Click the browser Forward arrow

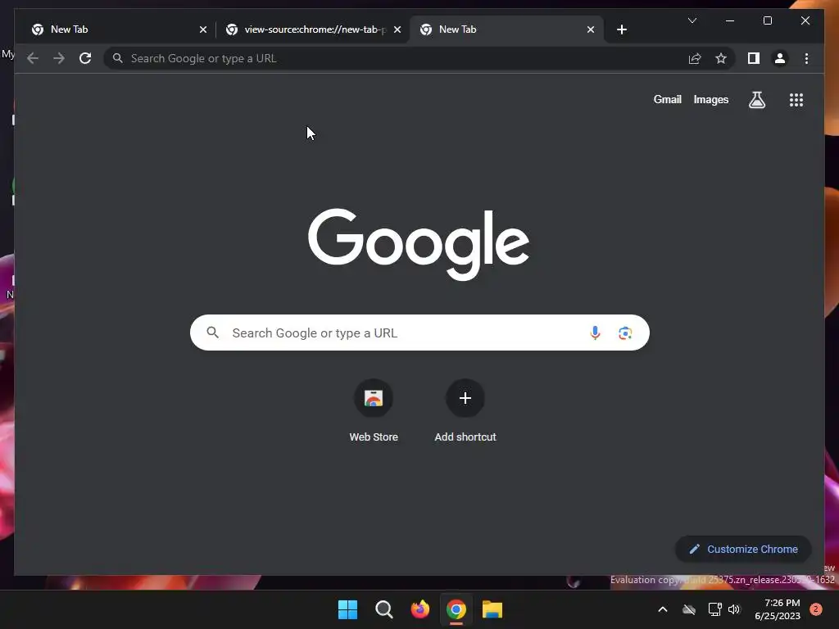(59, 58)
